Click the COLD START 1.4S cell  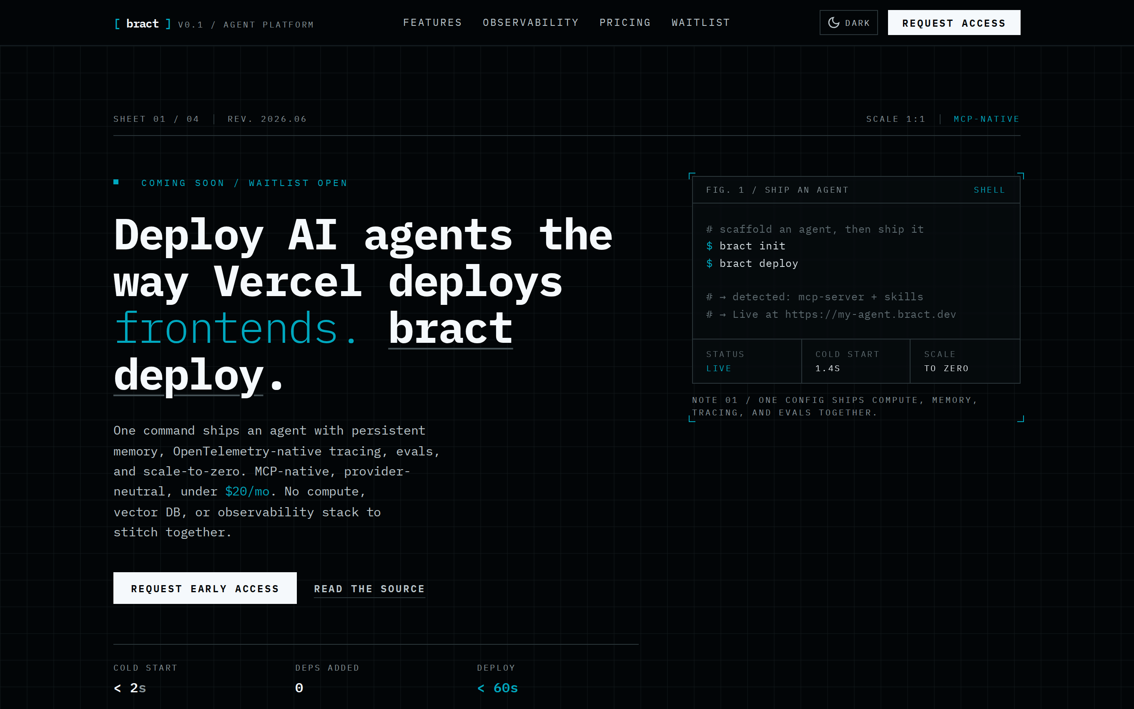(856, 361)
